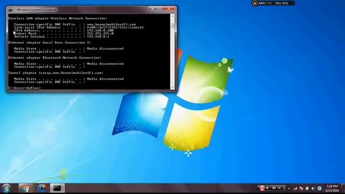Click the RAM 77% readout on gadget
Viewport: 345px width, 194px height.
(265, 3)
